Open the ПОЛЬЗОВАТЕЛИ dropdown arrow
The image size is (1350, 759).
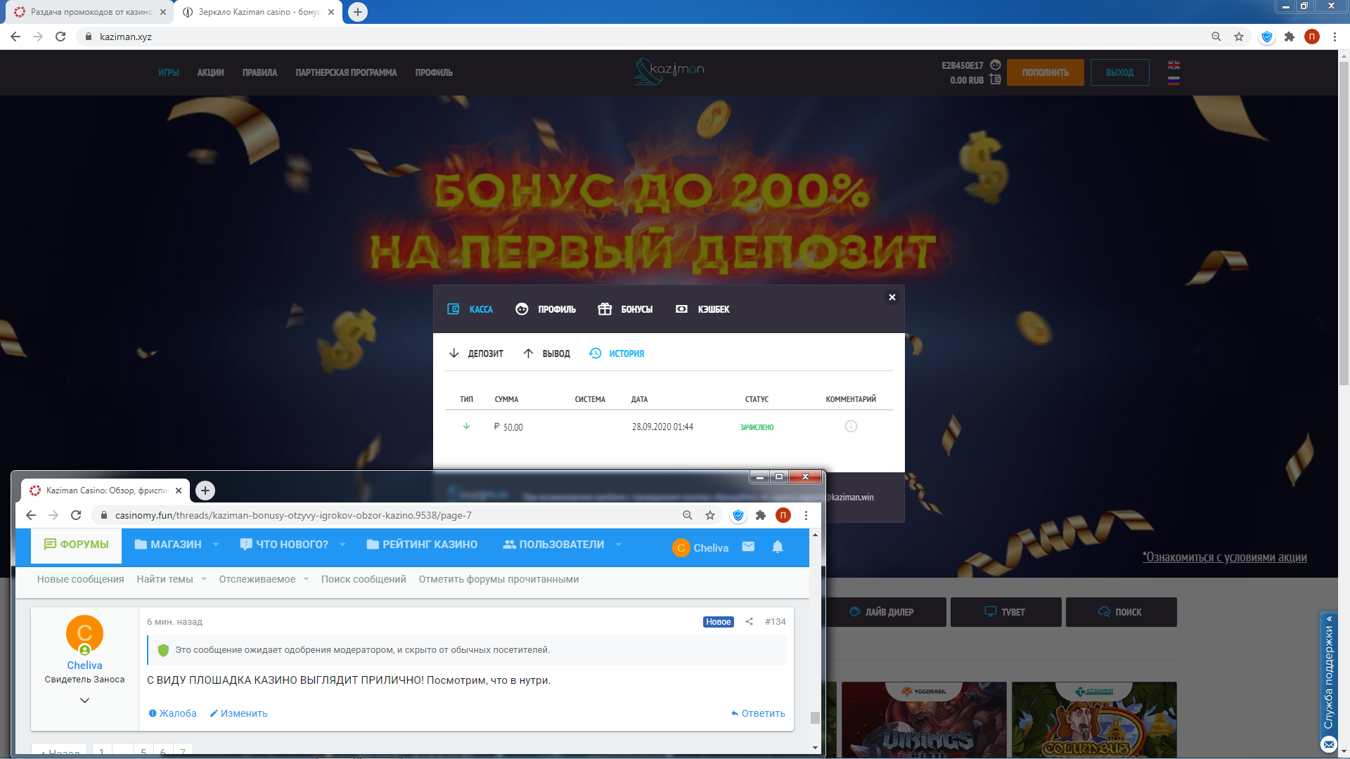coord(619,545)
